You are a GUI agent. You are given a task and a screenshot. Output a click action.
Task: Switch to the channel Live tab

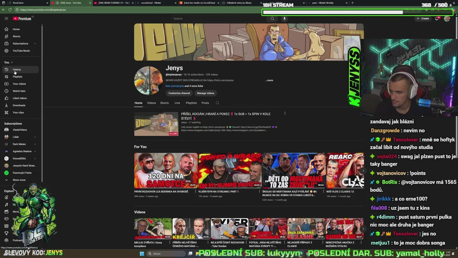pyautogui.click(x=177, y=103)
